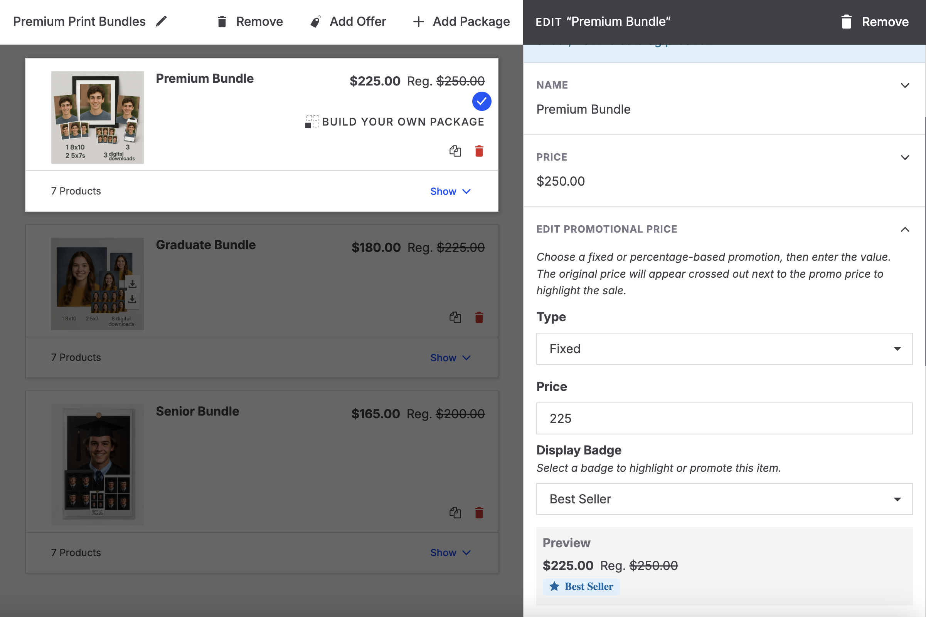Click duplicate icon on Senior Bundle card
This screenshot has height=617, width=926.
[455, 513]
